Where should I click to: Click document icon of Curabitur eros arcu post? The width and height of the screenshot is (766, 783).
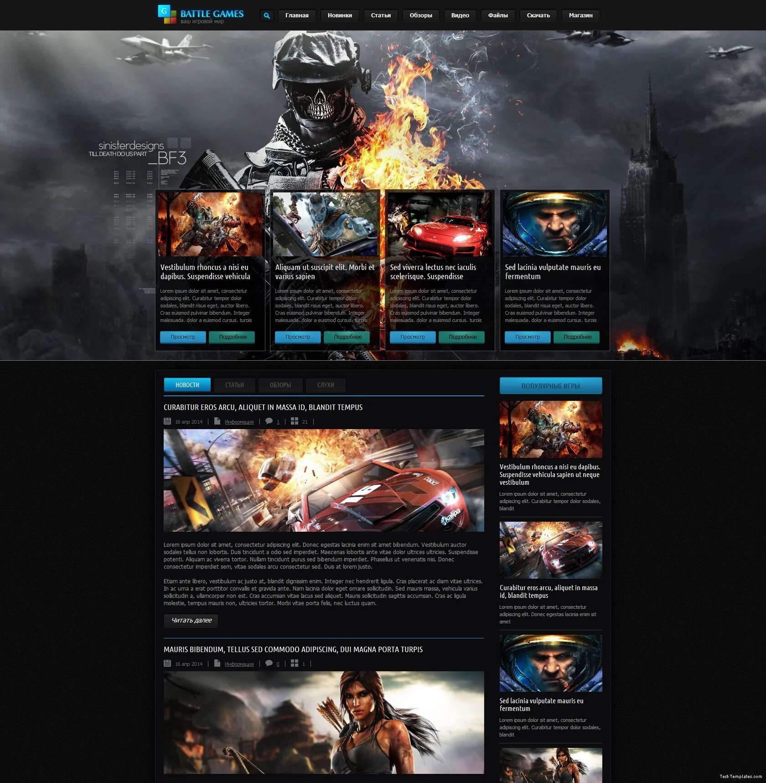(x=217, y=421)
